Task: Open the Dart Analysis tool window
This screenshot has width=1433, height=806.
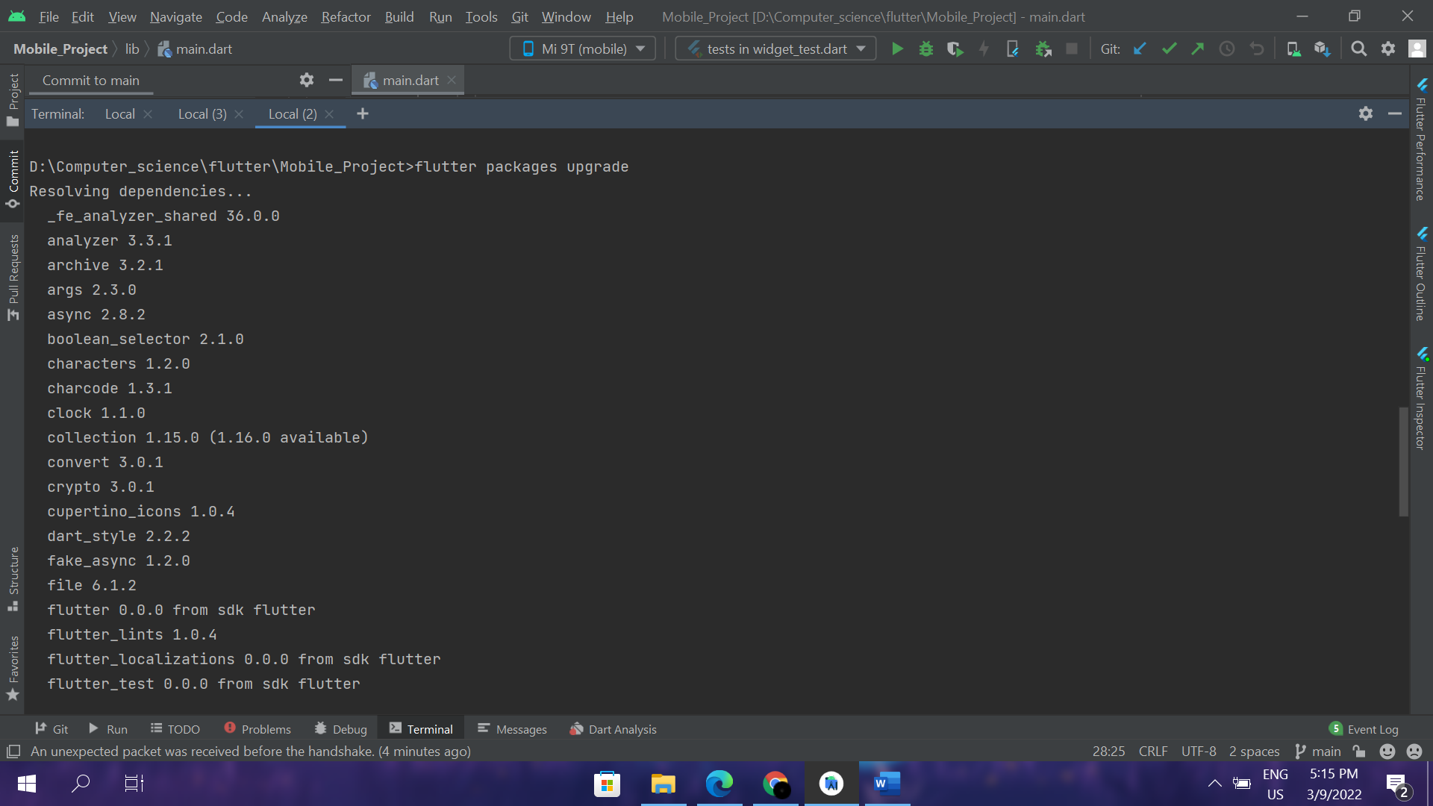Action: pos(613,729)
